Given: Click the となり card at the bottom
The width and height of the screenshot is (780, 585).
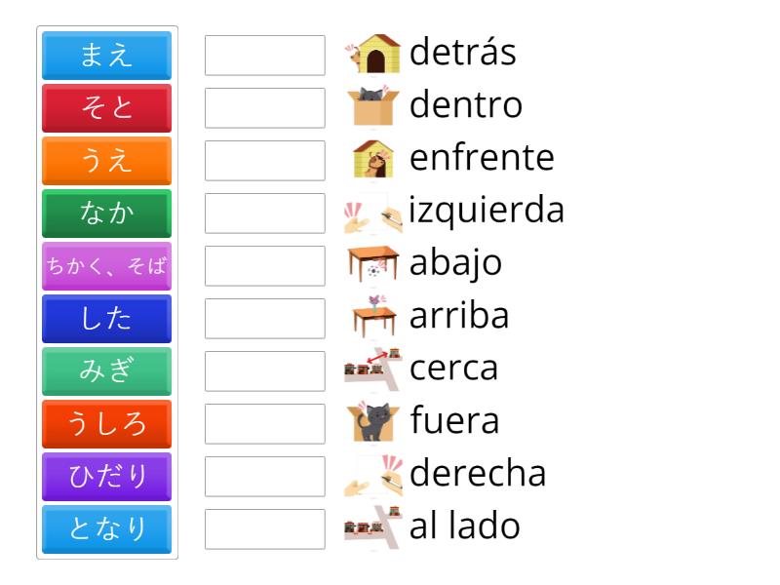Looking at the screenshot, I should click(106, 529).
